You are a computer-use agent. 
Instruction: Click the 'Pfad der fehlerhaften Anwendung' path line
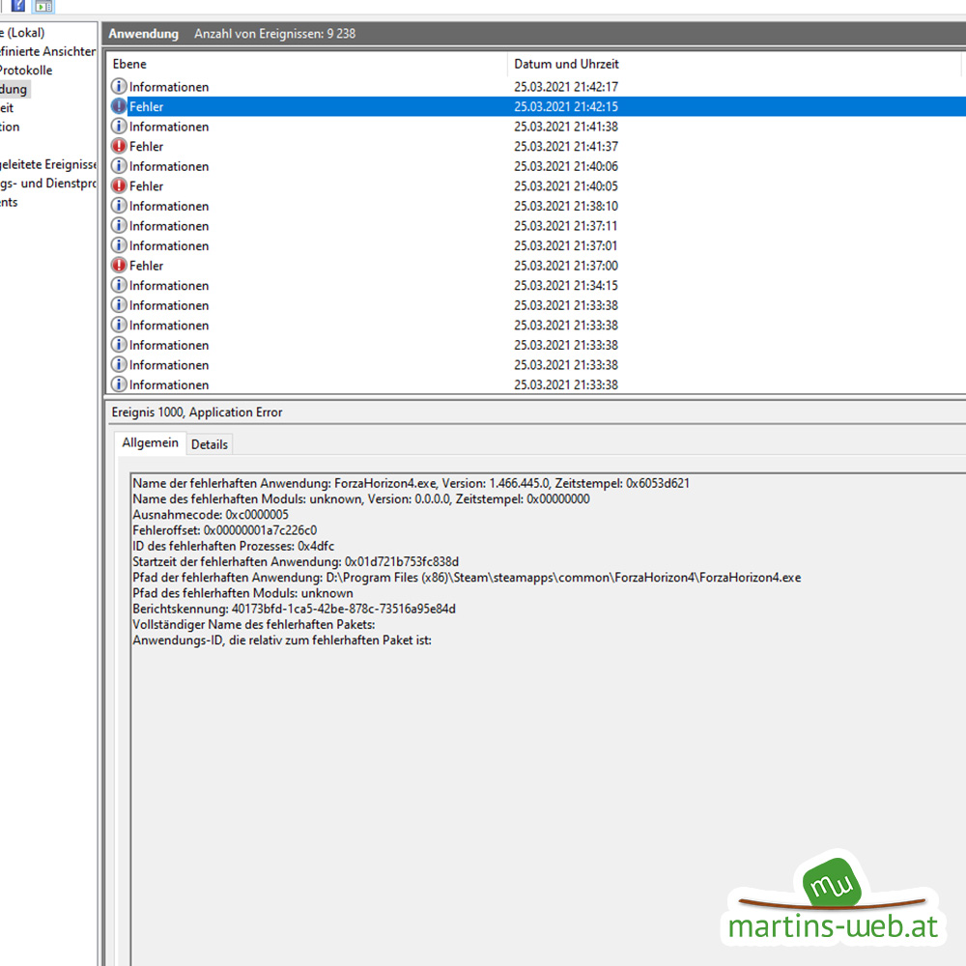467,578
